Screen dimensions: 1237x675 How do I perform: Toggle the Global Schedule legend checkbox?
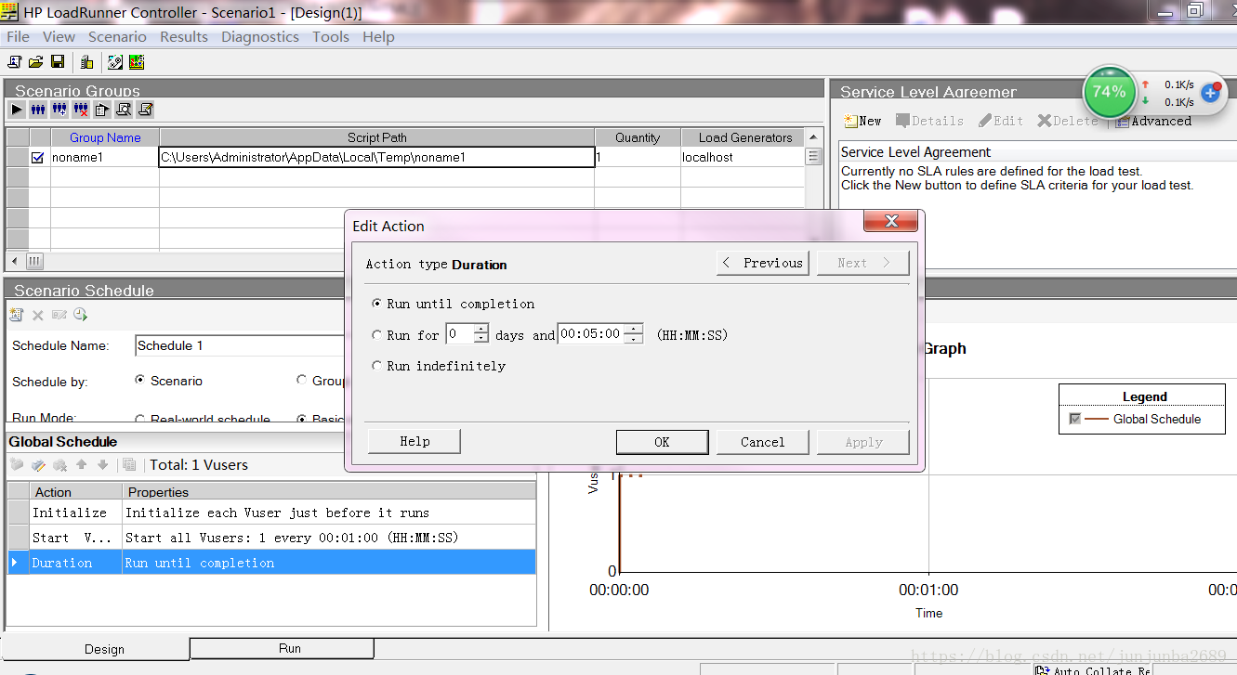pyautogui.click(x=1075, y=419)
